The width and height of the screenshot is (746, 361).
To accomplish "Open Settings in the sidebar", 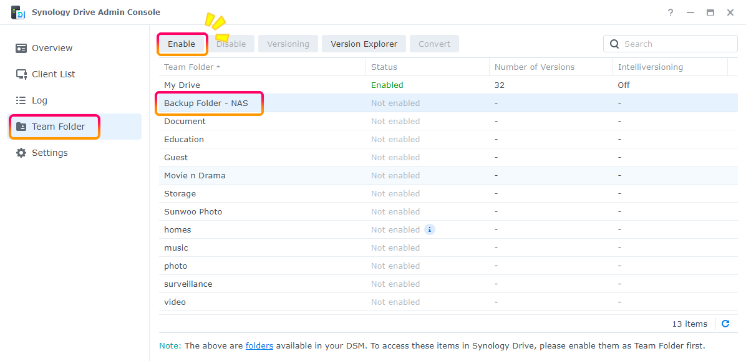I will click(75, 153).
